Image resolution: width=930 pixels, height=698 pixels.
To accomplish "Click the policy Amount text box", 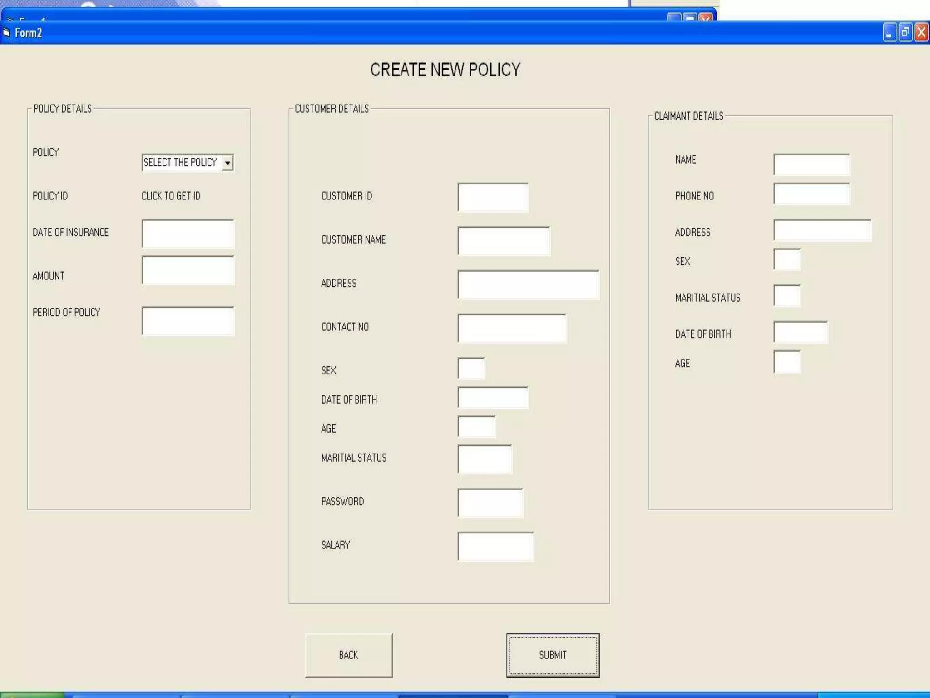I will coord(188,270).
